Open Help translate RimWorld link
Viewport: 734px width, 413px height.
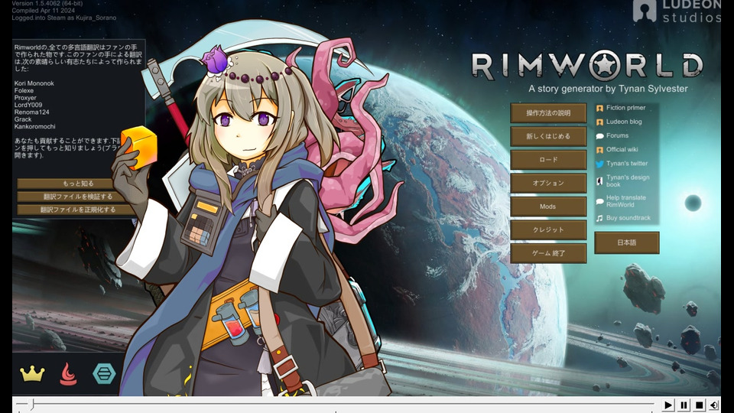[626, 201]
